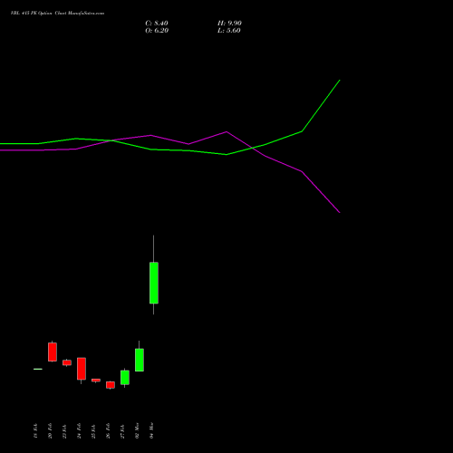Click the '25 Feb' date axis label

coord(93,430)
